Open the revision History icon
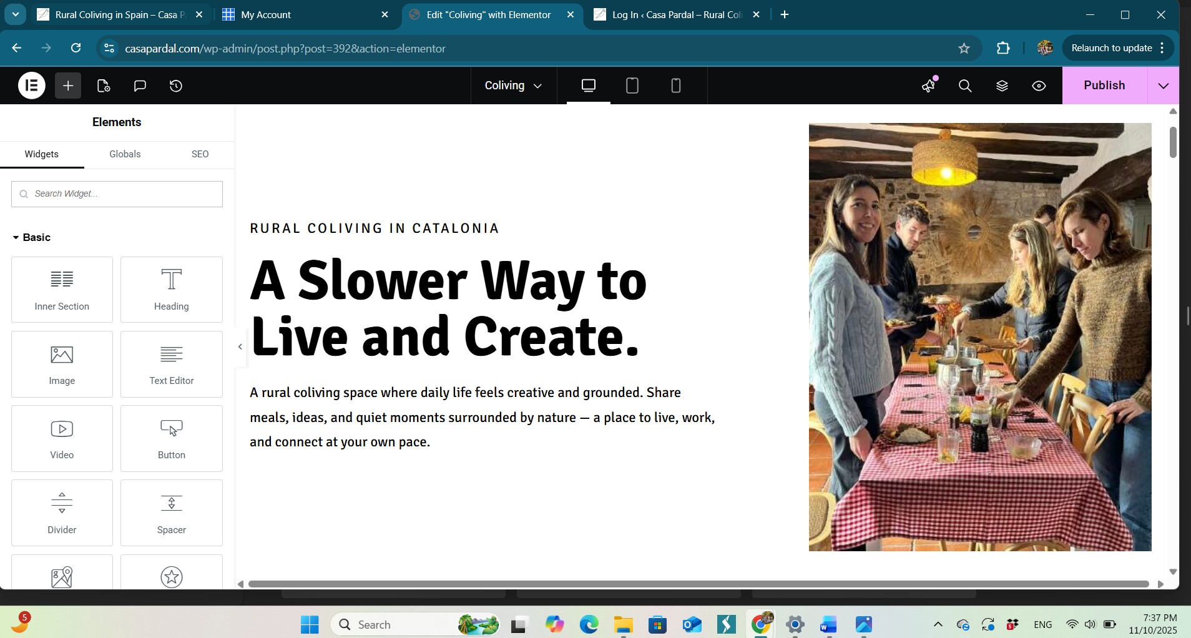The image size is (1191, 638). click(x=176, y=86)
